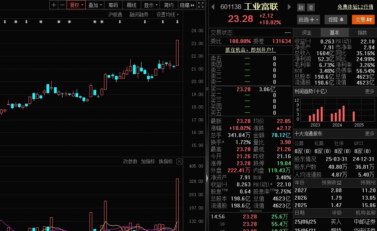This screenshot has height=231, width=377.
Task: Click the orange 交易 button
Action: (363, 20)
